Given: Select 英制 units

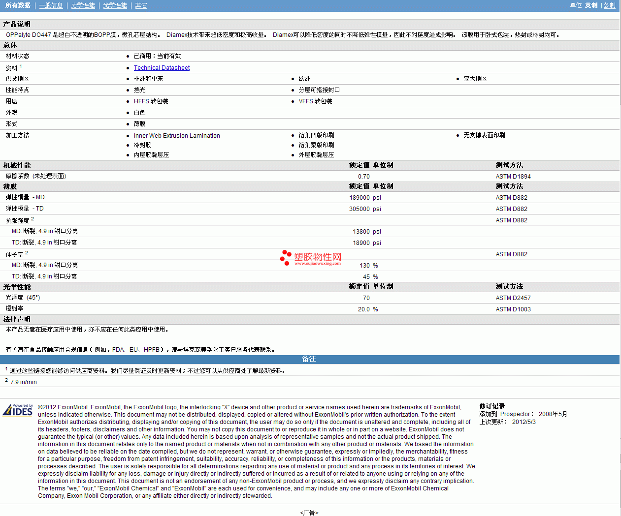Looking at the screenshot, I should (591, 5).
